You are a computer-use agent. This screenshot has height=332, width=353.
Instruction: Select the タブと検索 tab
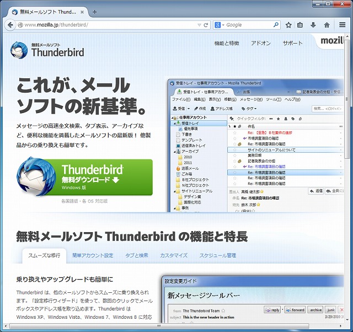point(137,256)
